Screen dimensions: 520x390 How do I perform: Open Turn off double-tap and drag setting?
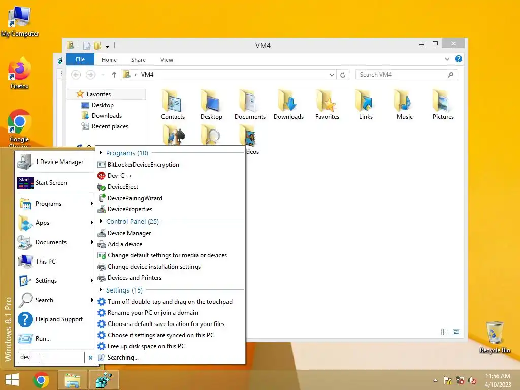tap(171, 302)
